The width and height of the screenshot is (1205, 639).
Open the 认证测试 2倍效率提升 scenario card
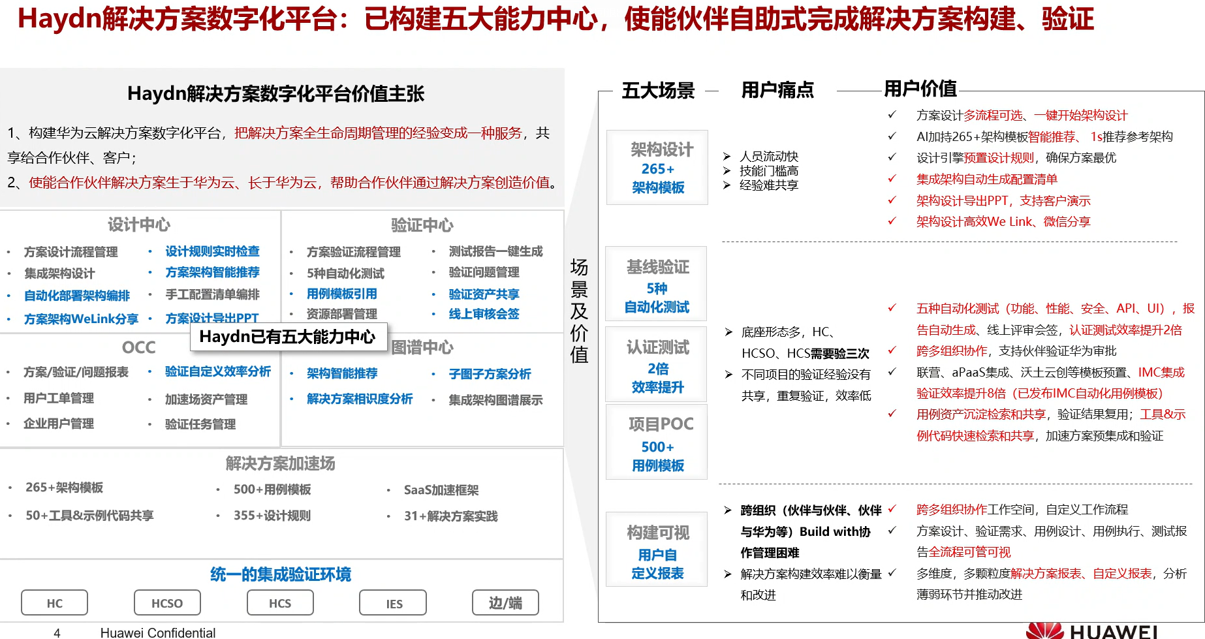click(657, 364)
